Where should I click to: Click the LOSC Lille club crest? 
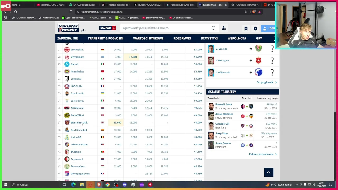[67, 86]
